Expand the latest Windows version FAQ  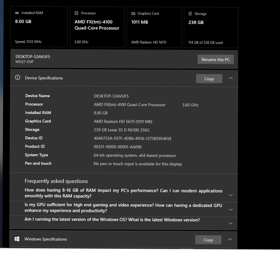(230, 223)
